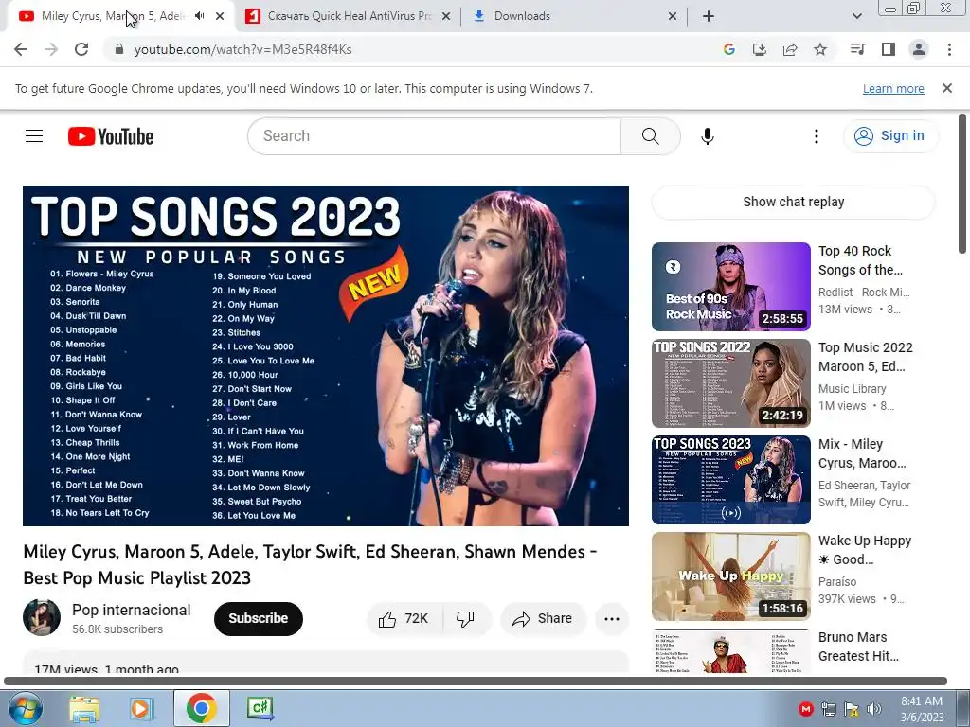Viewport: 970px width, 727px height.
Task: Subscribe to Pop internacional
Action: [259, 619]
